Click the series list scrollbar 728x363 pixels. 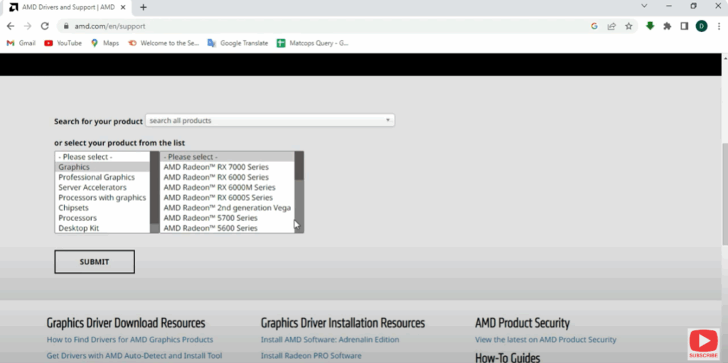(299, 193)
